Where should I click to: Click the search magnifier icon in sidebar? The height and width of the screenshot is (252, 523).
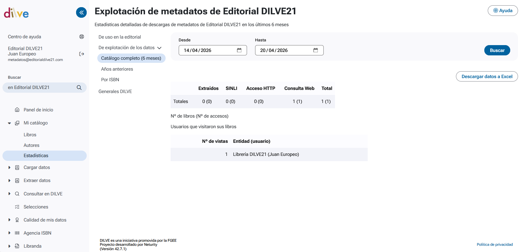coord(79,88)
